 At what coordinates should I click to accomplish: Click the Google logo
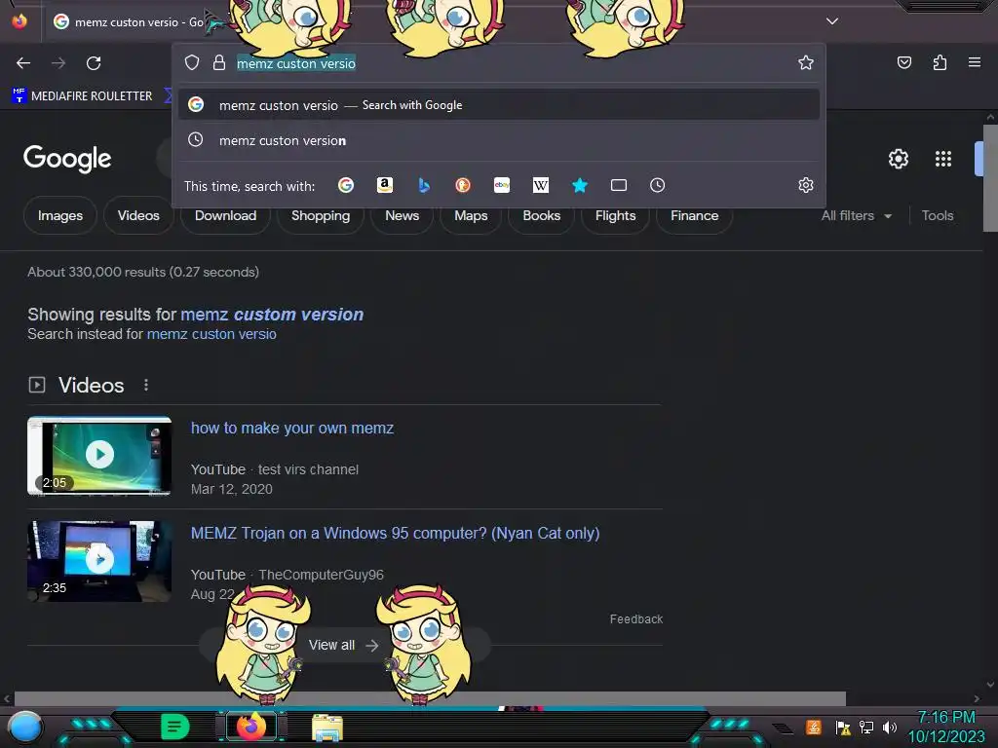click(67, 159)
